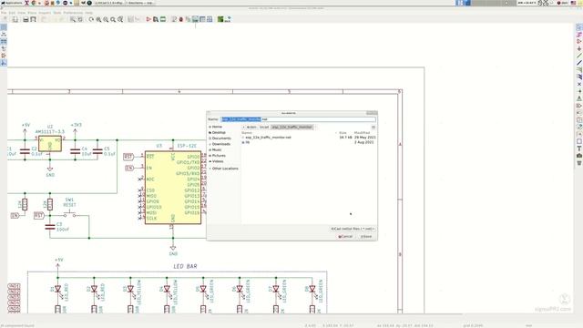
Task: Select the Place wire tool
Action: click(579, 56)
